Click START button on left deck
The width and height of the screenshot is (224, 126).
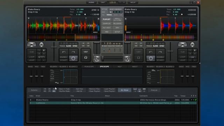pos(64,60)
